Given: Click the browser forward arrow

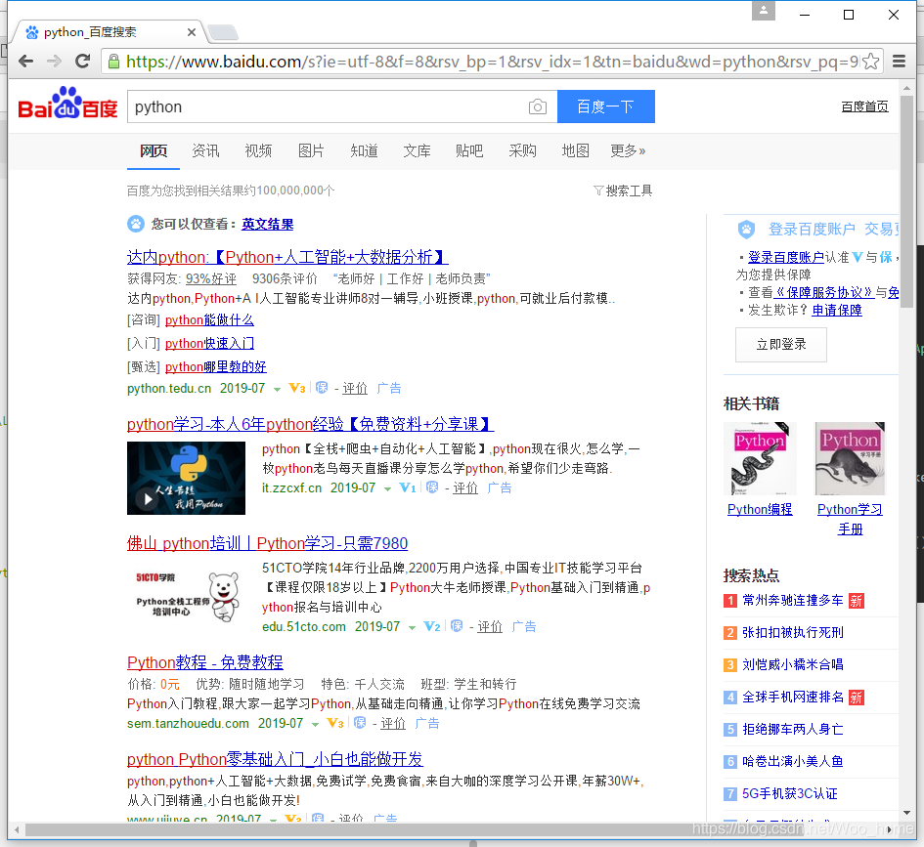Looking at the screenshot, I should [54, 61].
